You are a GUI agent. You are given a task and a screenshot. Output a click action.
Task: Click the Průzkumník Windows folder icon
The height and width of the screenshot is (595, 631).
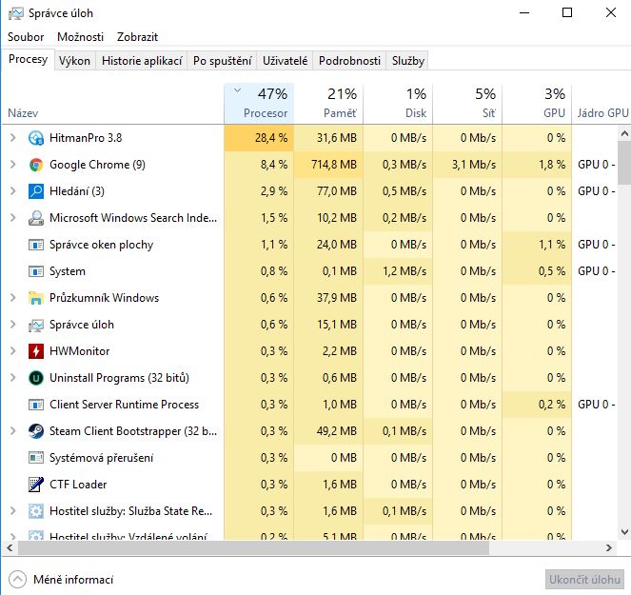pyautogui.click(x=36, y=298)
